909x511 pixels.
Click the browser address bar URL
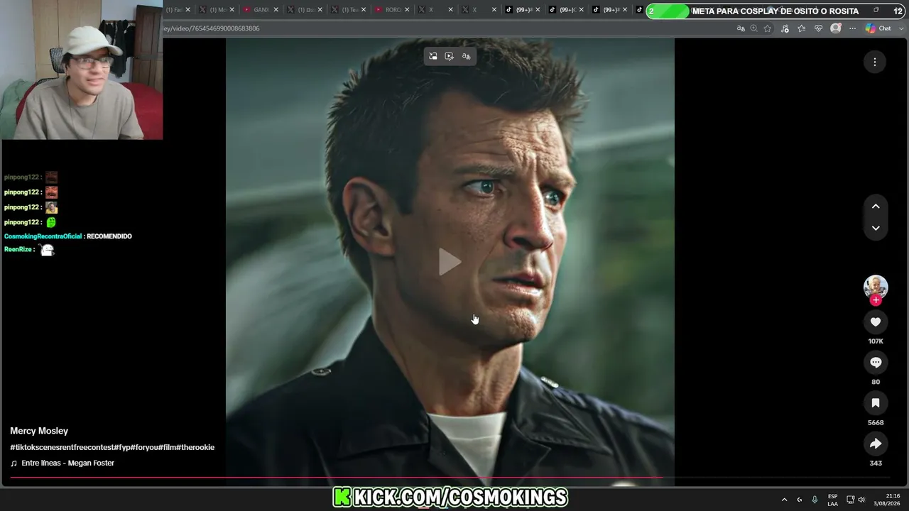coord(212,28)
